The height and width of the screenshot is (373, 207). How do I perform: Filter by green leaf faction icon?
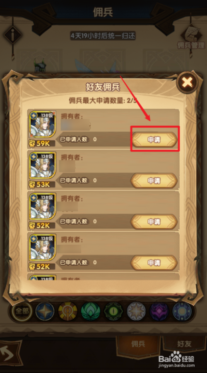[x=91, y=311]
